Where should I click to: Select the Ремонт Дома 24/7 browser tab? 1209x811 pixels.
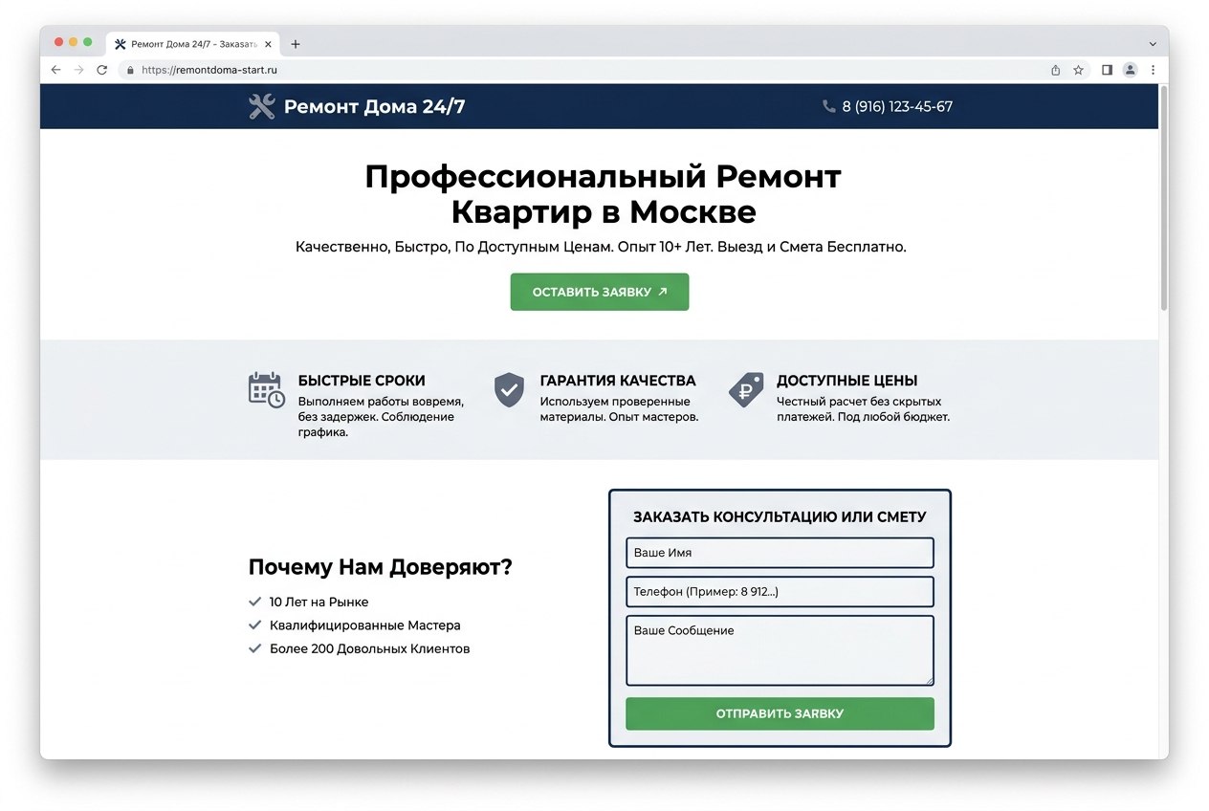187,43
